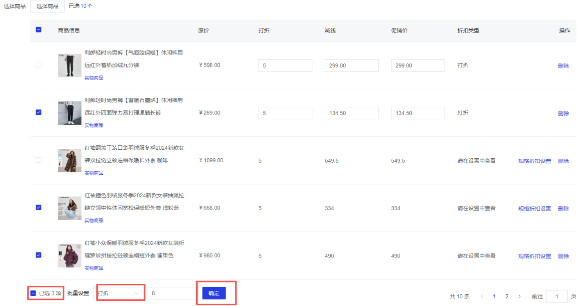This screenshot has height=306, width=588.
Task: Go to next page with right arrow
Action: pyautogui.click(x=519, y=296)
